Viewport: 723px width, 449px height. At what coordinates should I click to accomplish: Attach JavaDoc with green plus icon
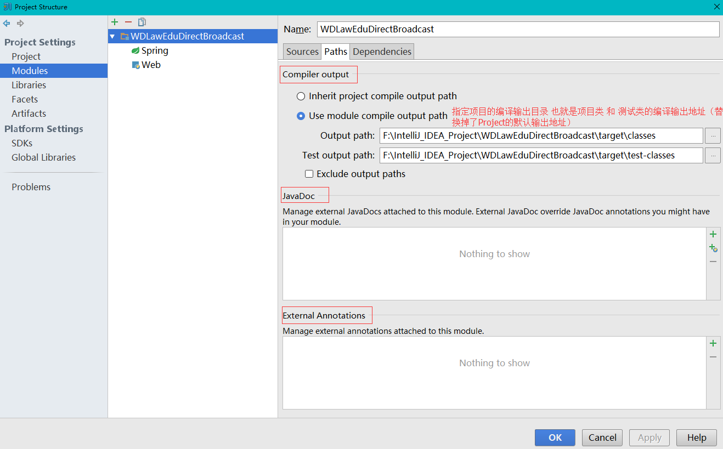713,234
